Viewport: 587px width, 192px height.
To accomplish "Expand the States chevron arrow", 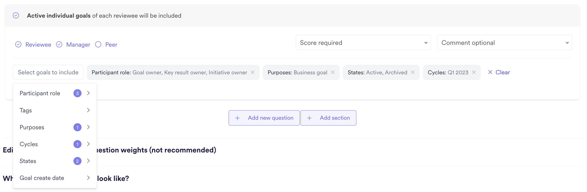I will [x=88, y=161].
